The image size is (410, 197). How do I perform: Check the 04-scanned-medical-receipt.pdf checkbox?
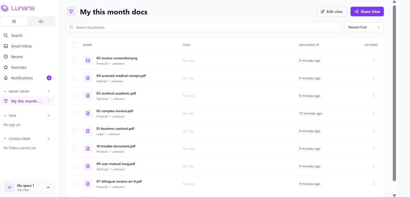click(x=75, y=78)
